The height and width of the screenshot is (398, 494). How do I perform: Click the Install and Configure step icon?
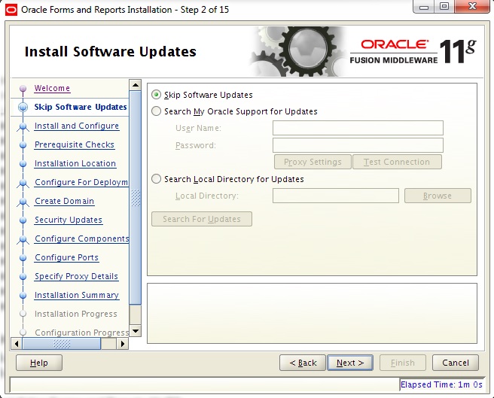tap(23, 126)
